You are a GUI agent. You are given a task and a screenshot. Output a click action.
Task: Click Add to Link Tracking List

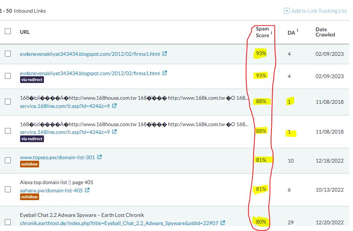[318, 11]
